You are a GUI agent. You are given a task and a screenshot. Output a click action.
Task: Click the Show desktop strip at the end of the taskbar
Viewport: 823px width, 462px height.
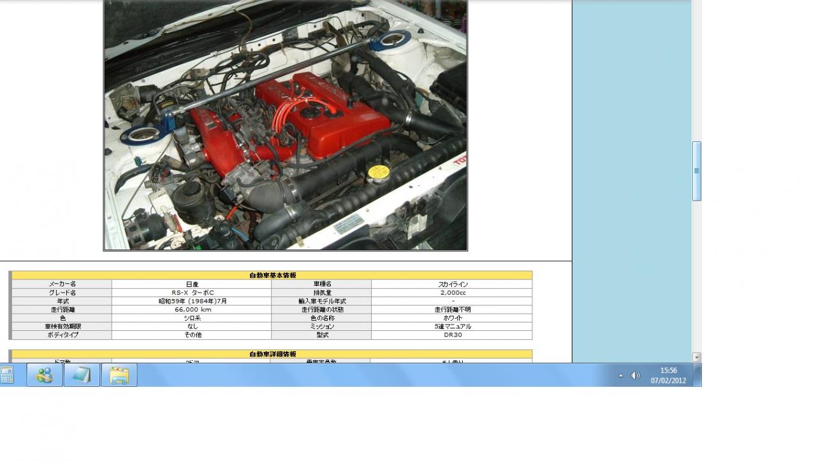tap(697, 375)
